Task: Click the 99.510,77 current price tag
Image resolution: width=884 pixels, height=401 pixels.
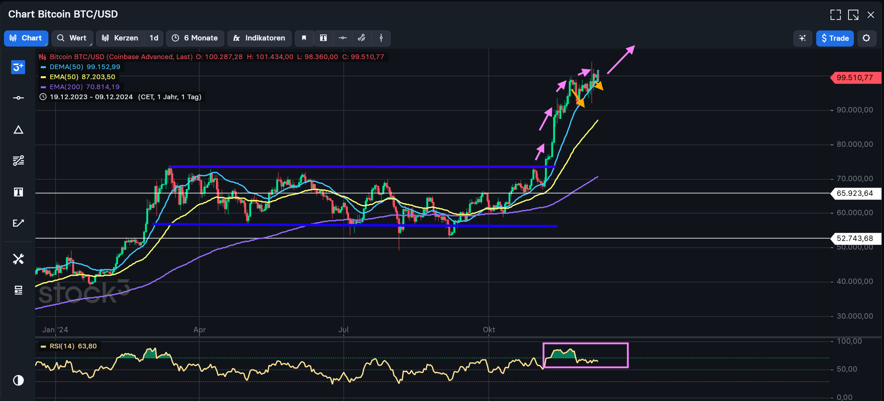Action: [x=856, y=78]
